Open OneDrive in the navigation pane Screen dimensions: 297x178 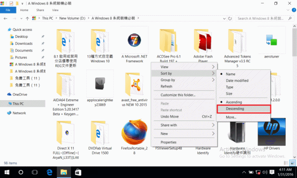point(20,94)
